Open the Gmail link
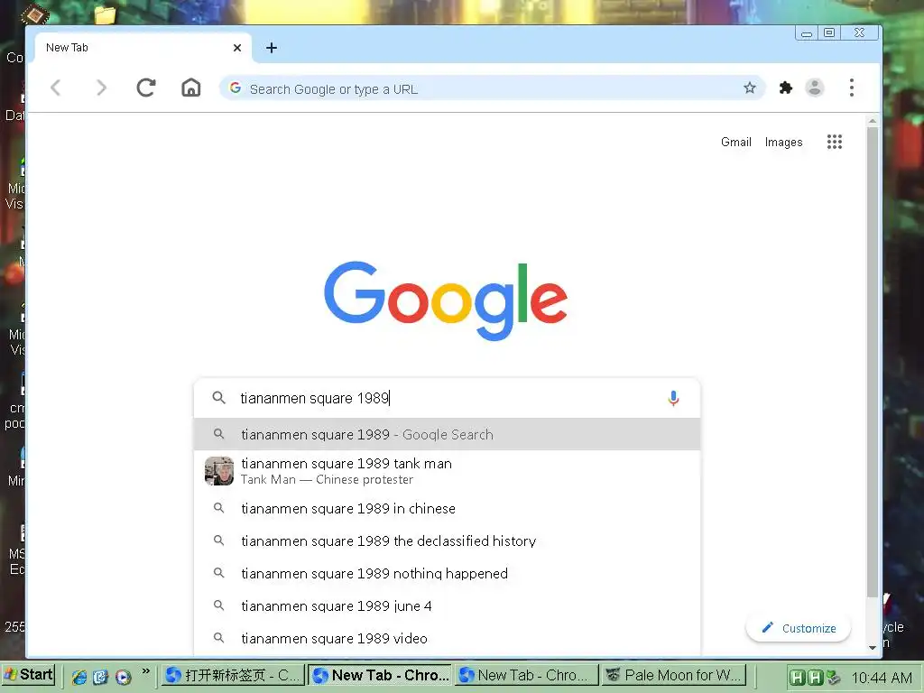Image resolution: width=924 pixels, height=693 pixels. click(x=736, y=142)
